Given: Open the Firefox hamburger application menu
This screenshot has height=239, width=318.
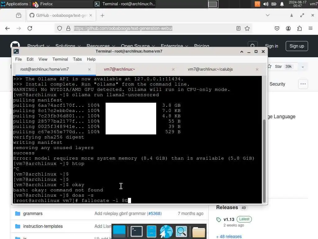Looking at the screenshot, I should 311,28.
